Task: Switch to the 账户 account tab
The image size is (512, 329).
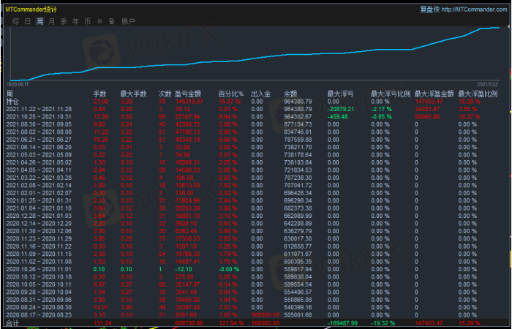Action: click(127, 22)
